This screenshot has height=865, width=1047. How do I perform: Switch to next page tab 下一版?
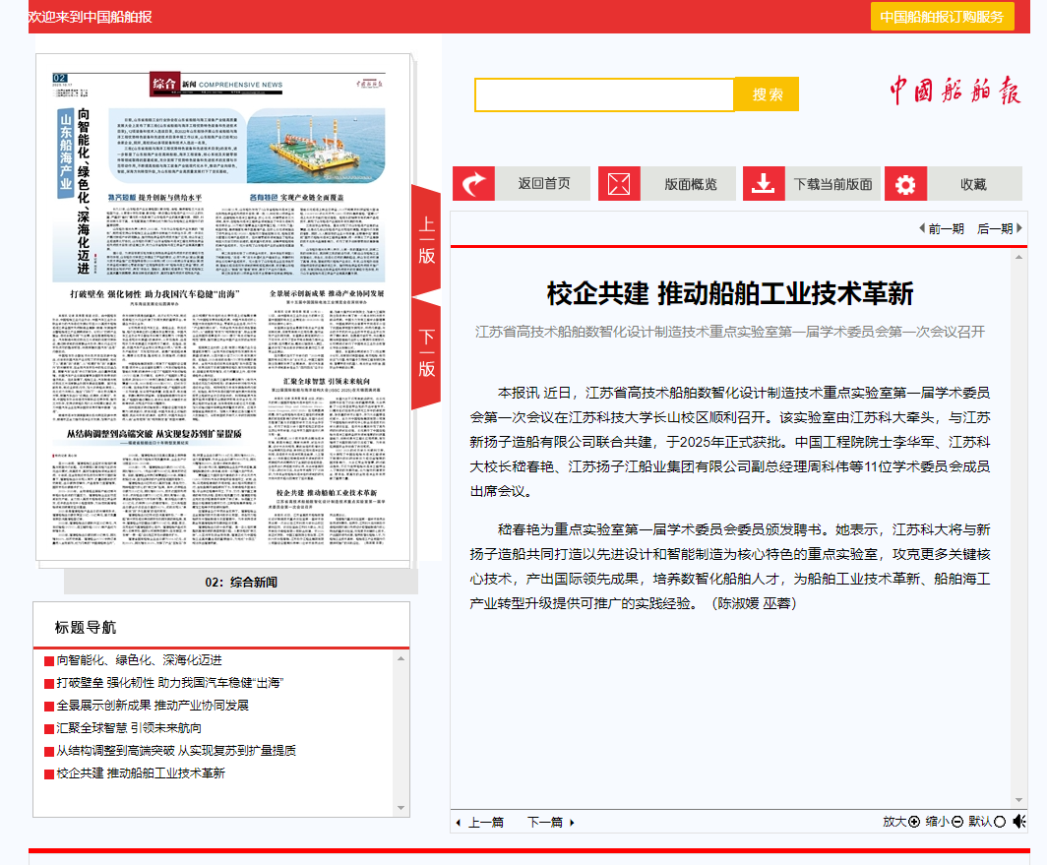coord(426,352)
